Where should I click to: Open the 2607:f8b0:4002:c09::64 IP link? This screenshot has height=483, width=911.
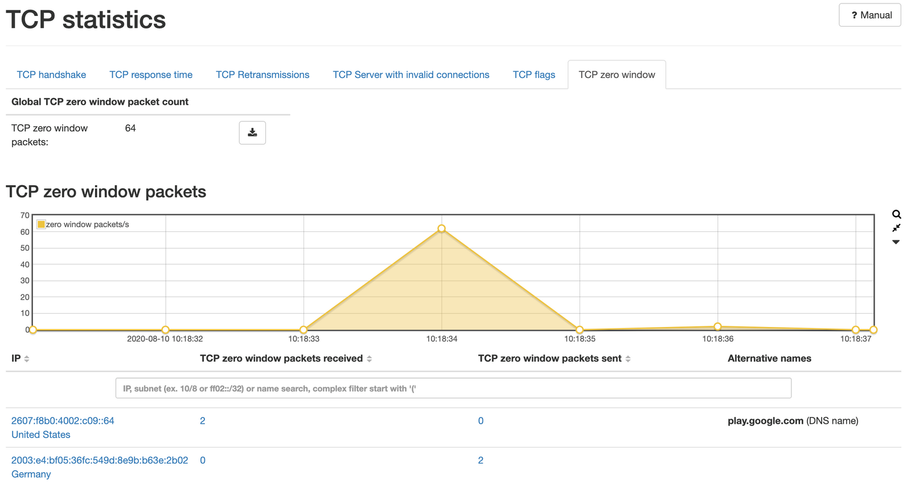pos(63,421)
